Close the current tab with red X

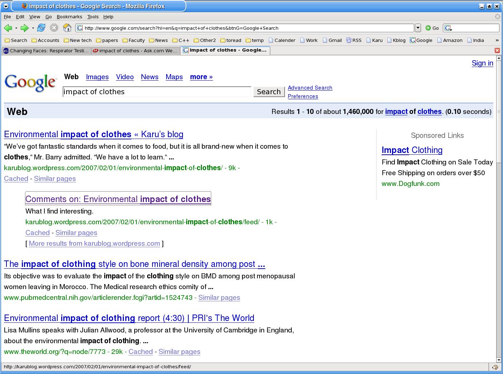click(x=497, y=51)
